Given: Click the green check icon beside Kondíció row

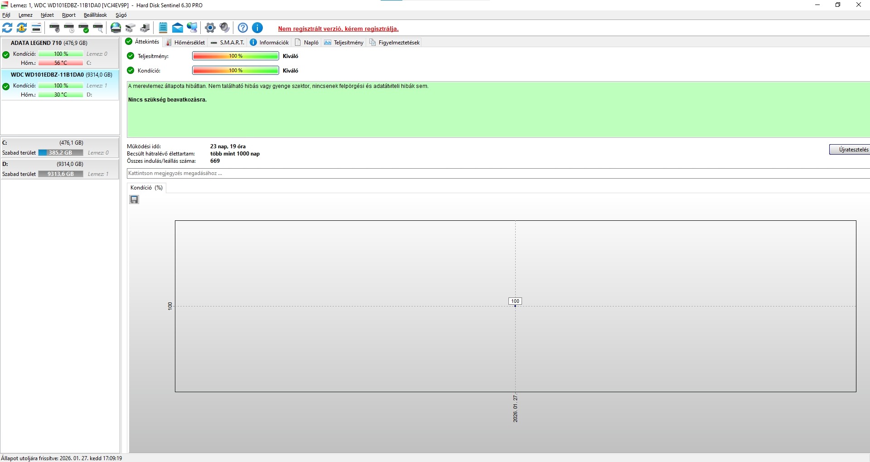Looking at the screenshot, I should [x=131, y=70].
